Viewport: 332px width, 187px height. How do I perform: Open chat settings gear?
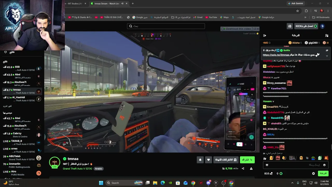pyautogui.click(x=313, y=173)
